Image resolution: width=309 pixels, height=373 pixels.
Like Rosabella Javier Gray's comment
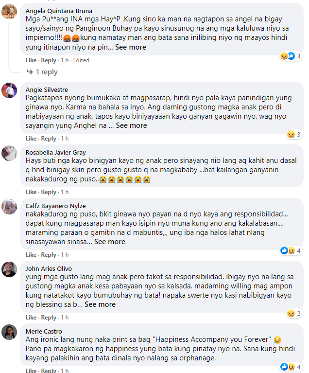31,192
